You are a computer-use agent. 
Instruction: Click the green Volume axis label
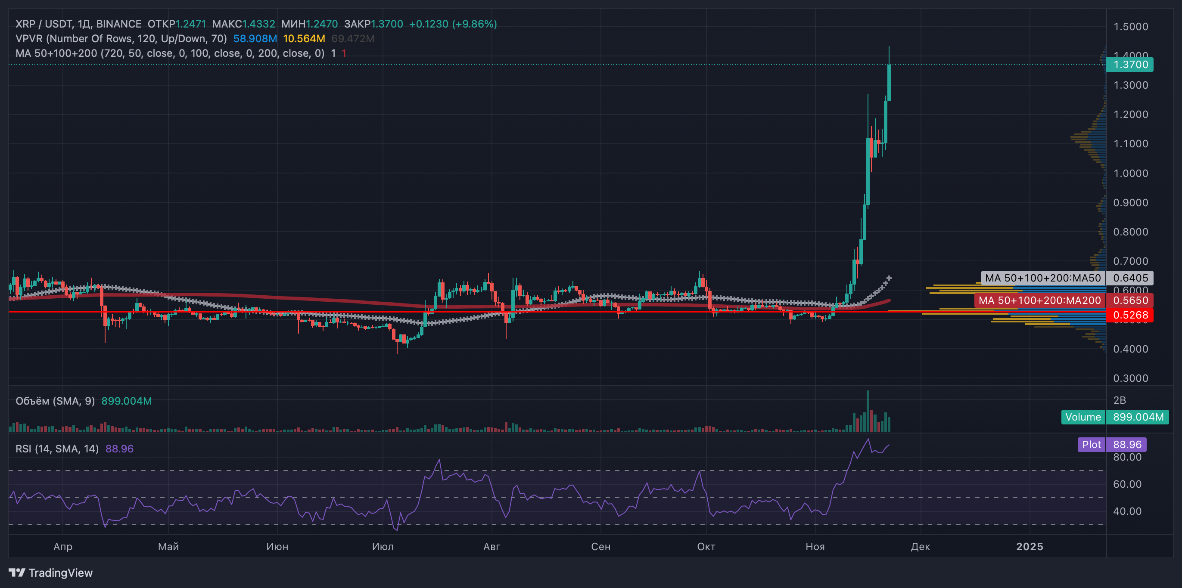click(1083, 417)
